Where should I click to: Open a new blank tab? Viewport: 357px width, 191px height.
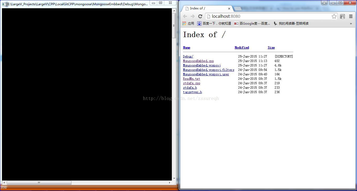238,9
